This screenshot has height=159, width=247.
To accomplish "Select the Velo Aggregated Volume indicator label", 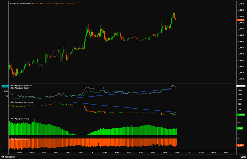I will pyautogui.click(x=19, y=88).
